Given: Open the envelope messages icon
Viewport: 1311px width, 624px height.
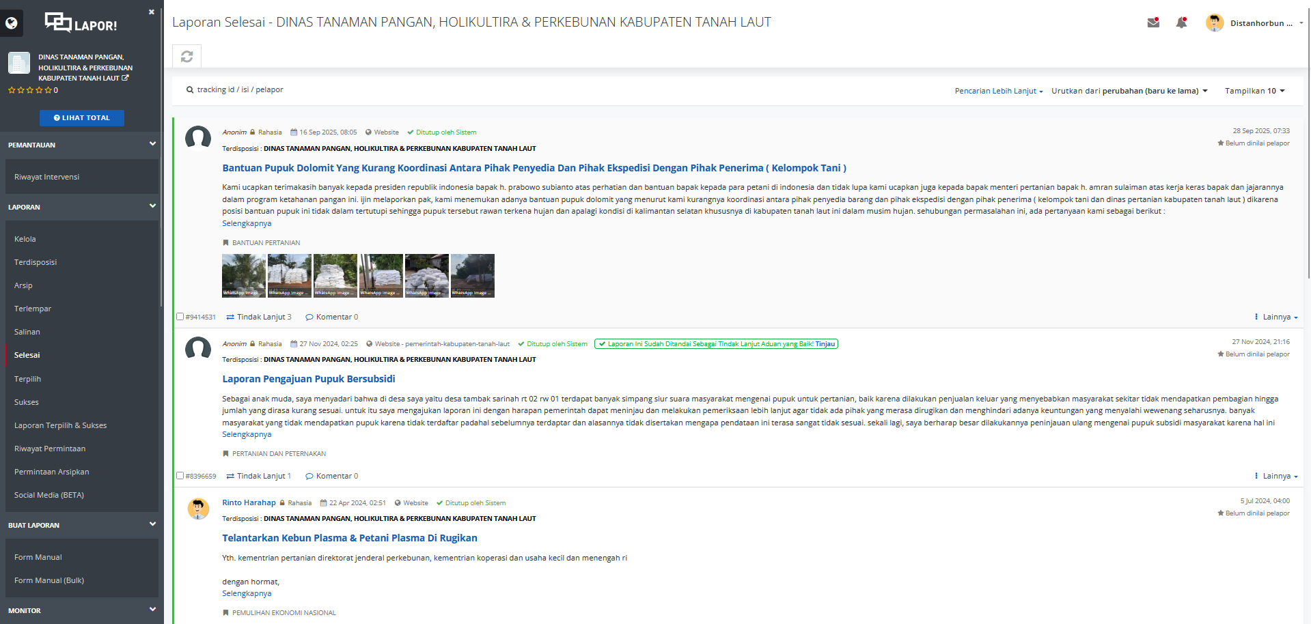Looking at the screenshot, I should [x=1153, y=23].
